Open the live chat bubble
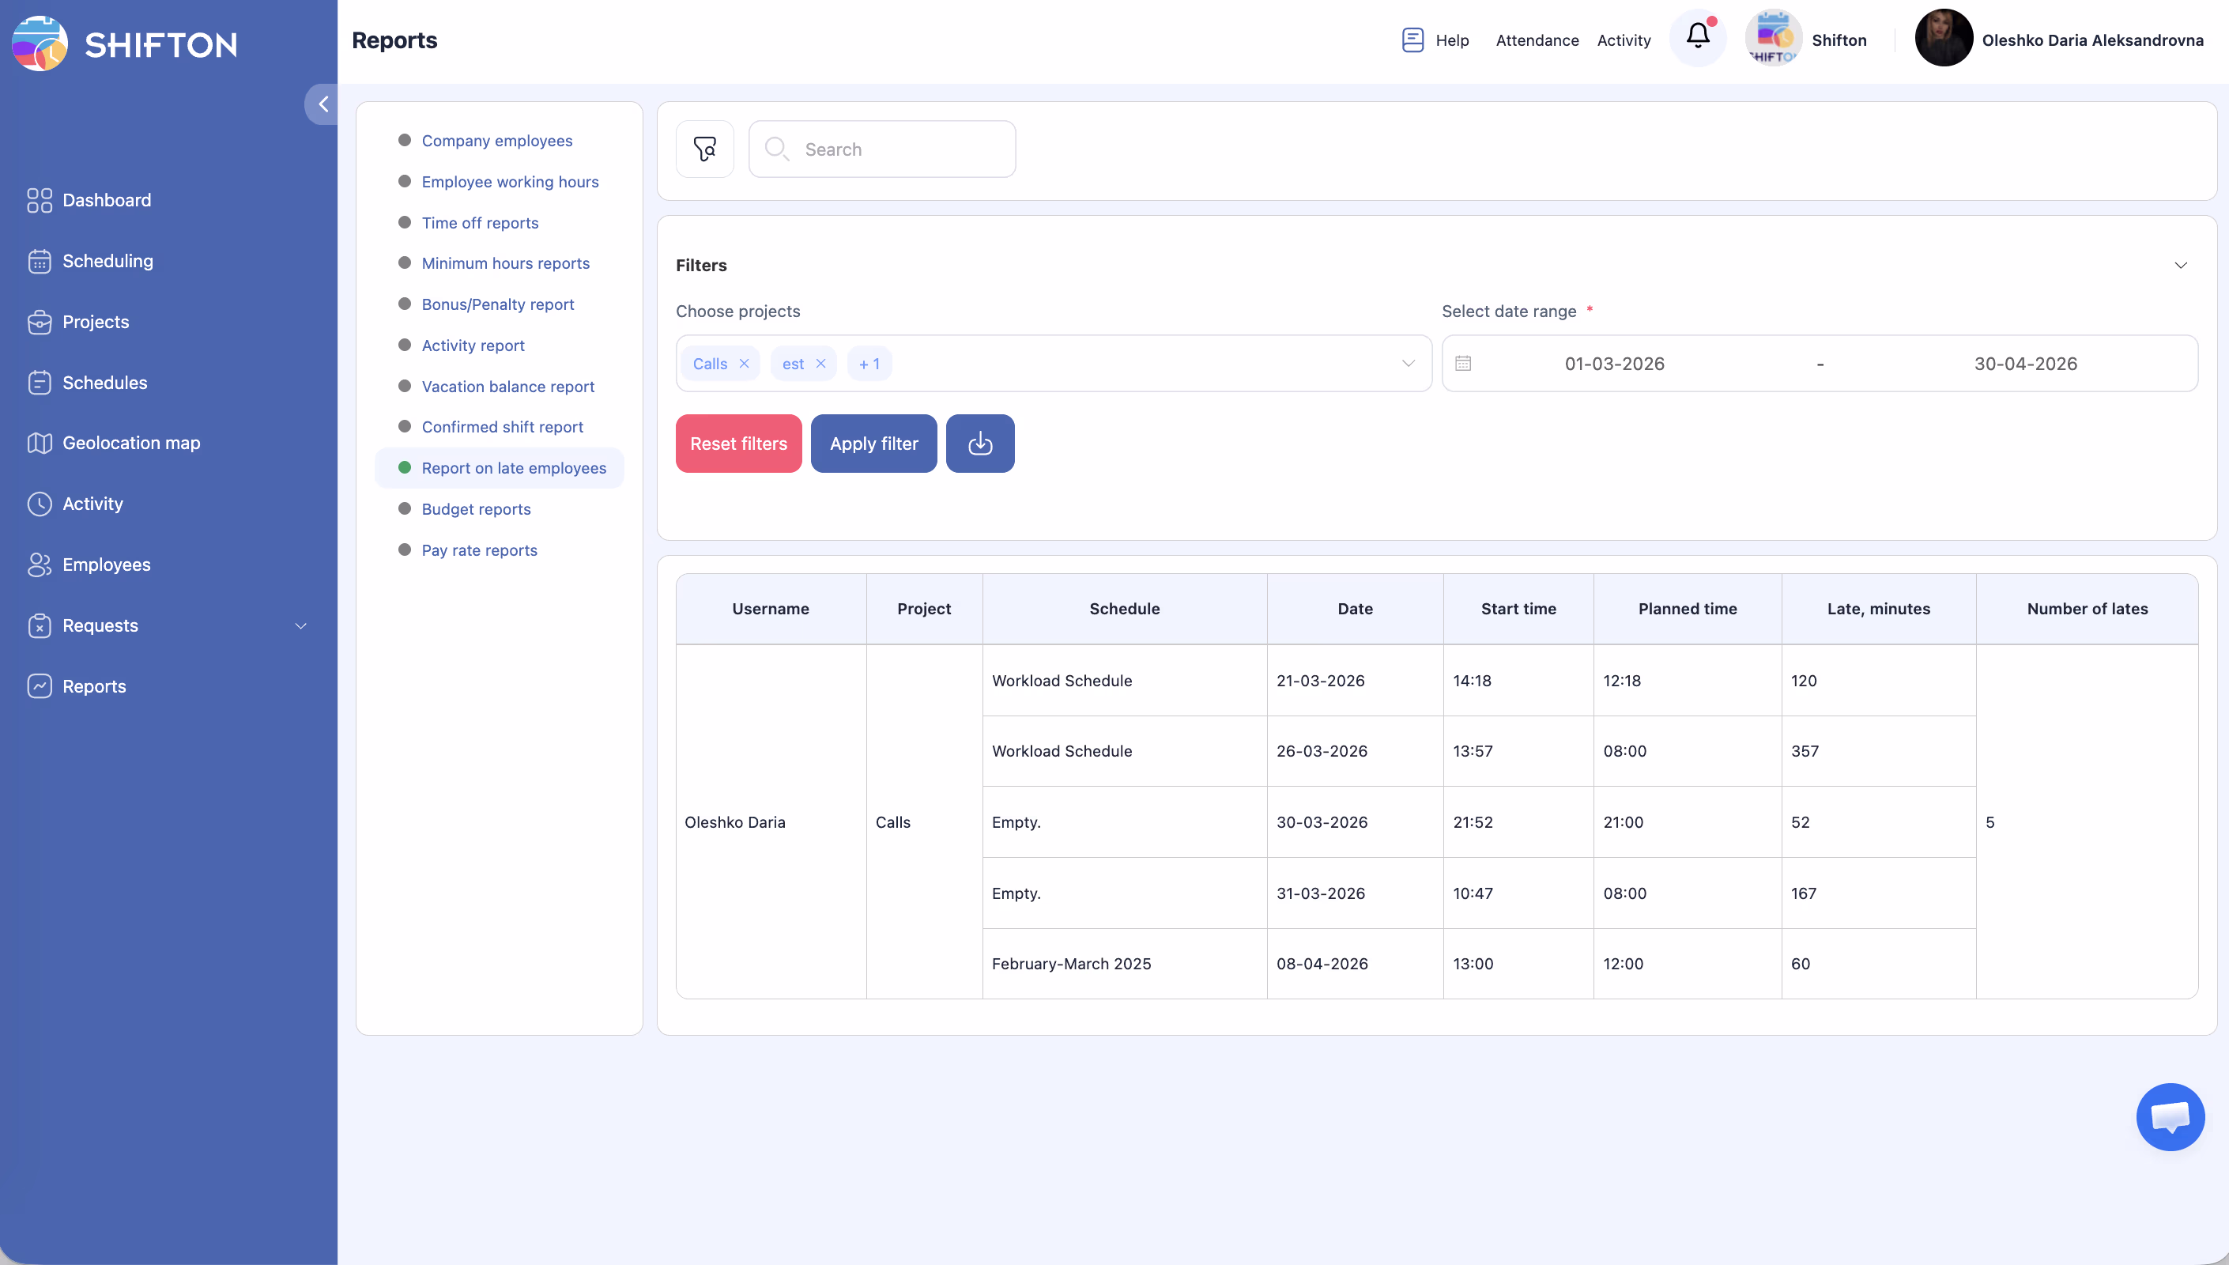The image size is (2229, 1265). pyautogui.click(x=2169, y=1116)
